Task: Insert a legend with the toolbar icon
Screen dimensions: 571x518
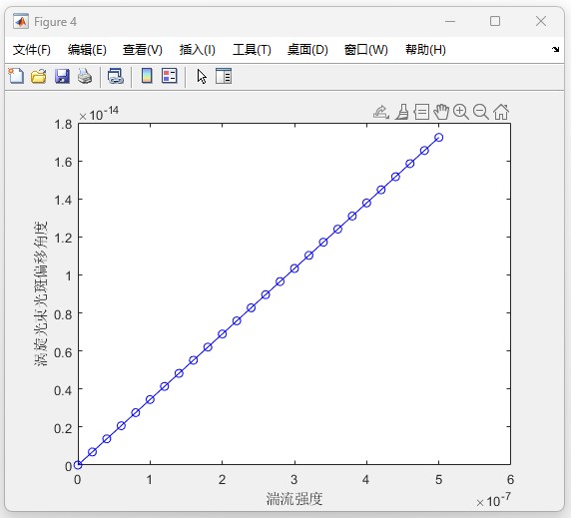Action: (170, 76)
